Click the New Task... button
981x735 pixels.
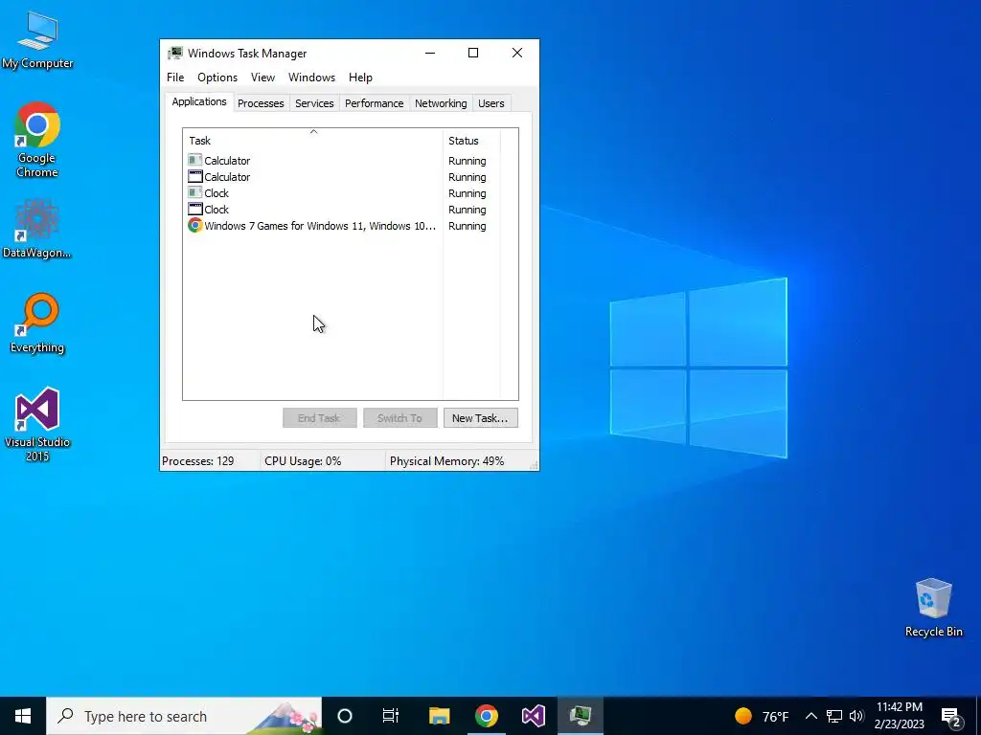click(481, 418)
